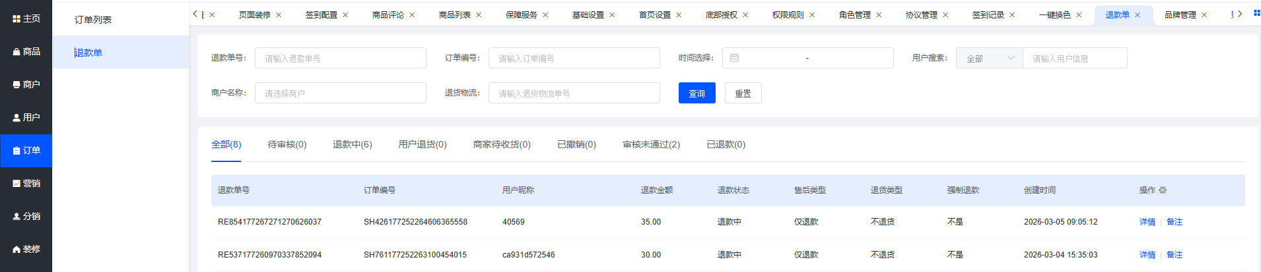Close the 底部授权 tab
1261x272 pixels.
(x=745, y=15)
